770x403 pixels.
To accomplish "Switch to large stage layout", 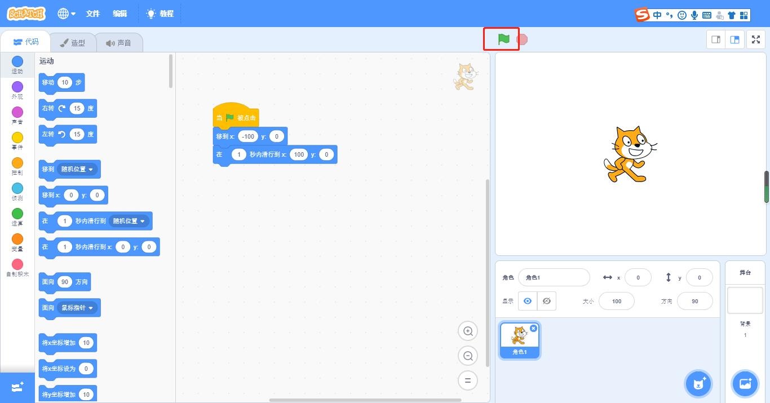I will tap(734, 39).
